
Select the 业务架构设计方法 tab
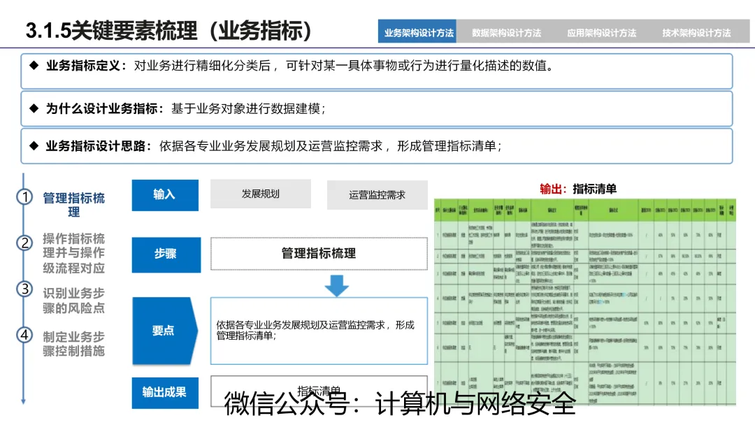[x=417, y=31]
